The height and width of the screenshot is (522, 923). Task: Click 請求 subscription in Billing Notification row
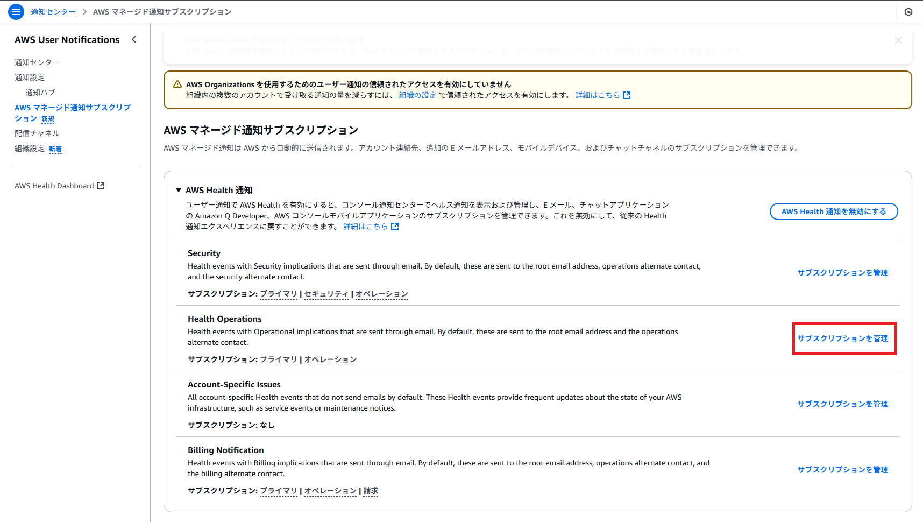pyautogui.click(x=371, y=491)
